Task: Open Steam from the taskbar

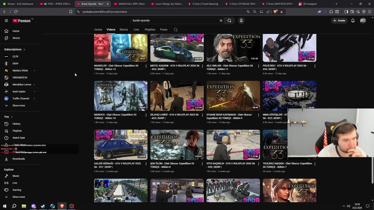Action: [x=43, y=206]
